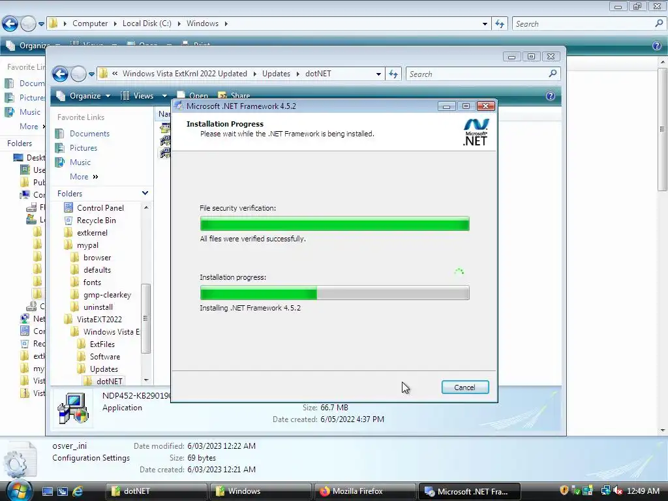Viewport: 668px width, 501px height.
Task: Click the installation progress bar
Action: (335, 293)
